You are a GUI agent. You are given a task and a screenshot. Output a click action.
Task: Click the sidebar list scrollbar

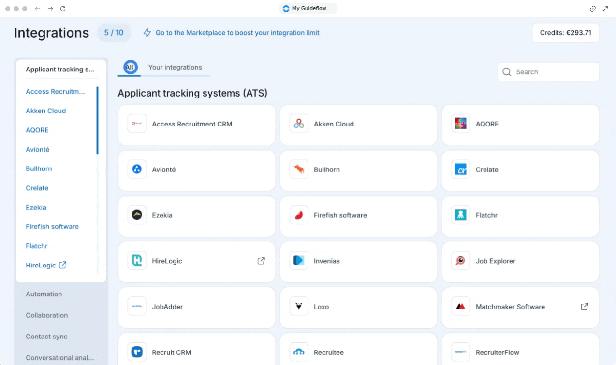pyautogui.click(x=97, y=121)
